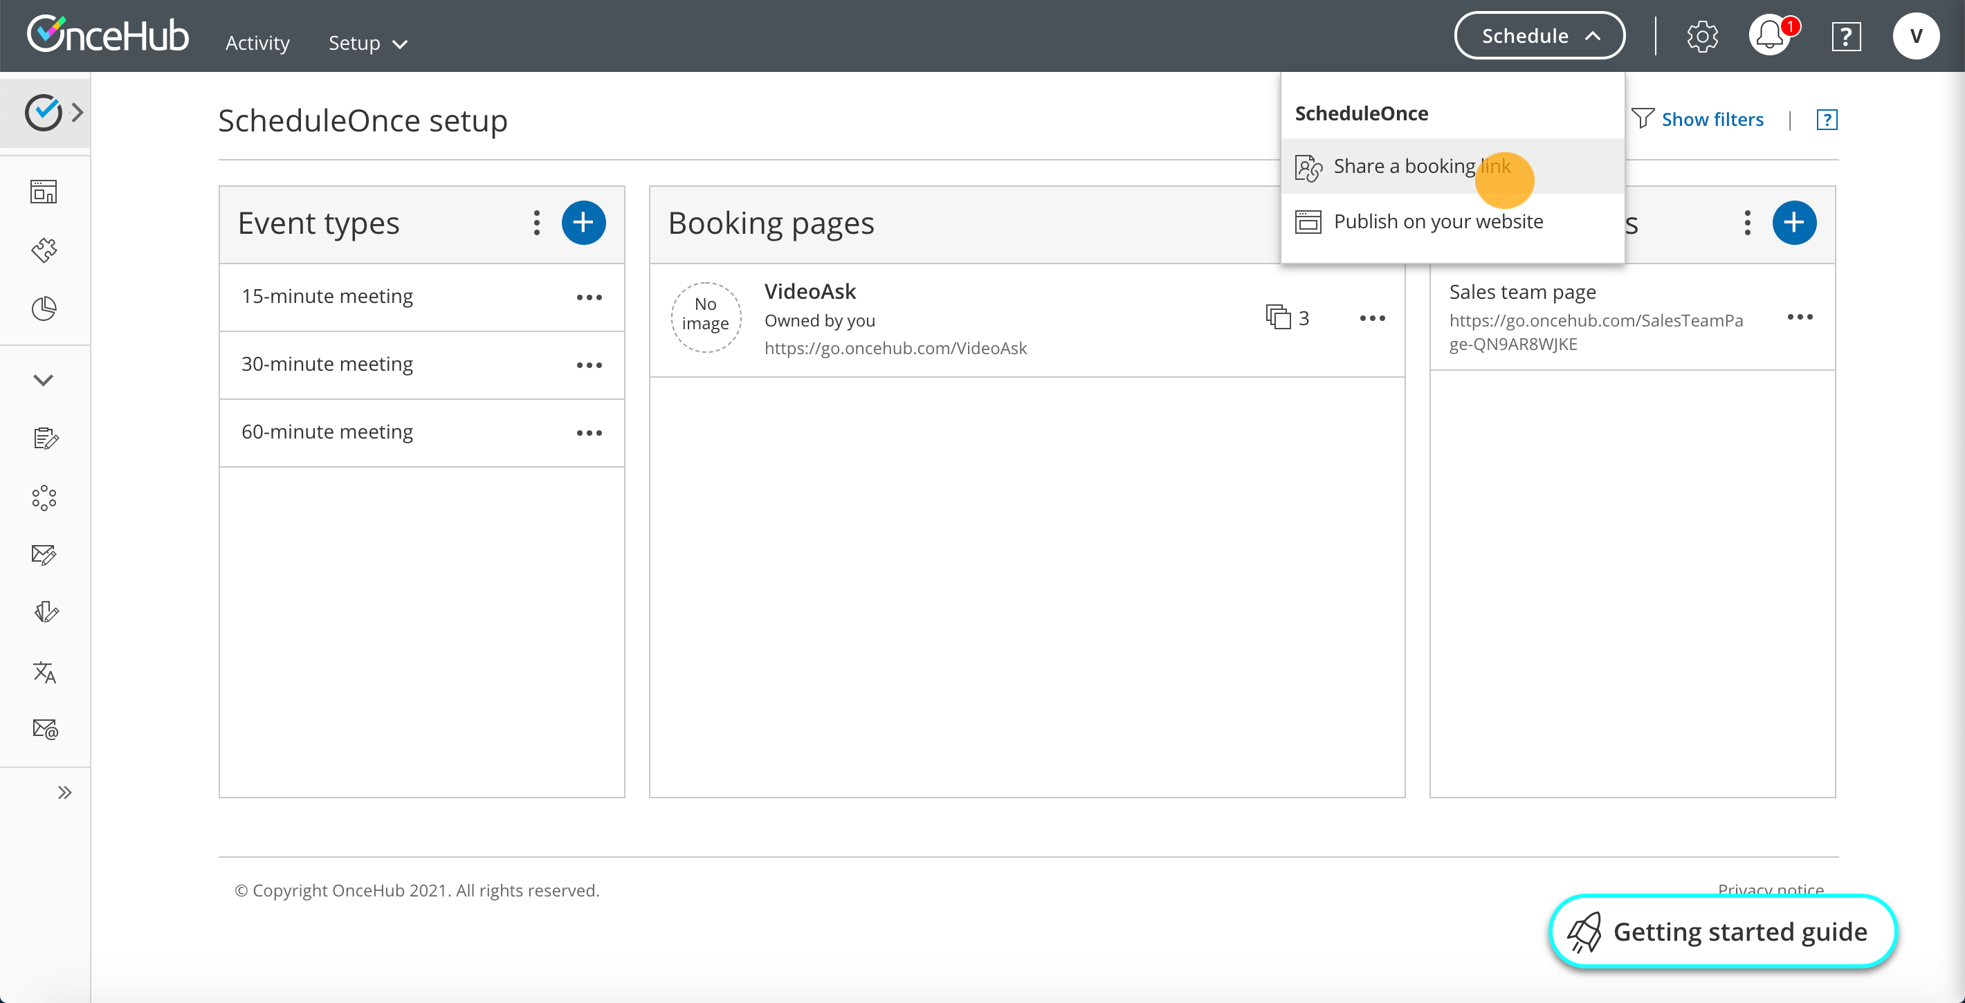Add a new event type
The image size is (1965, 1003).
pos(583,223)
